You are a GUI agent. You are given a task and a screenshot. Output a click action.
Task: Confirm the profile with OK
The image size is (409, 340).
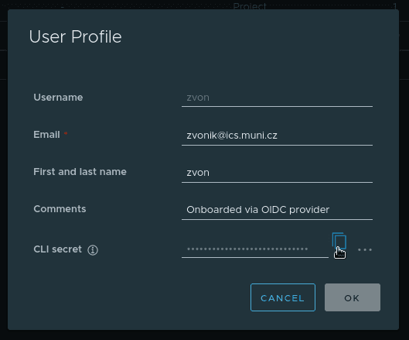pos(353,297)
